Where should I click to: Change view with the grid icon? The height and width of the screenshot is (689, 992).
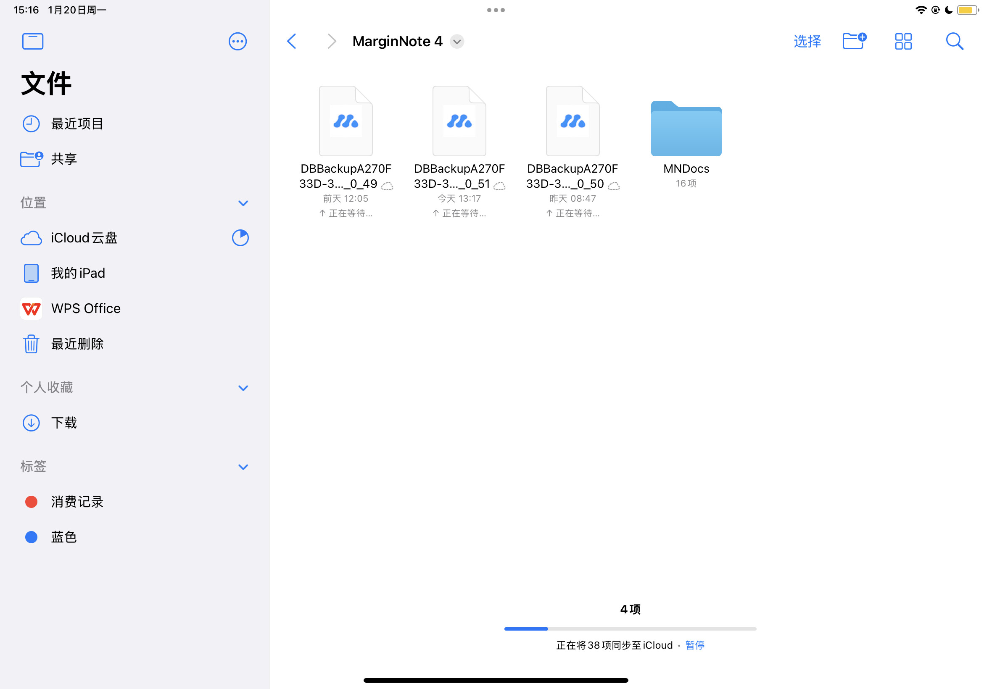pos(903,42)
